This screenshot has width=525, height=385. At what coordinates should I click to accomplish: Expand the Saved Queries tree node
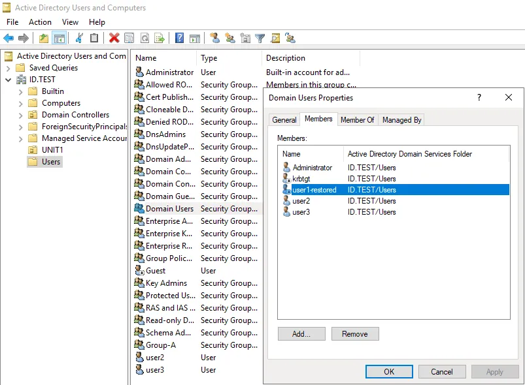coord(8,68)
